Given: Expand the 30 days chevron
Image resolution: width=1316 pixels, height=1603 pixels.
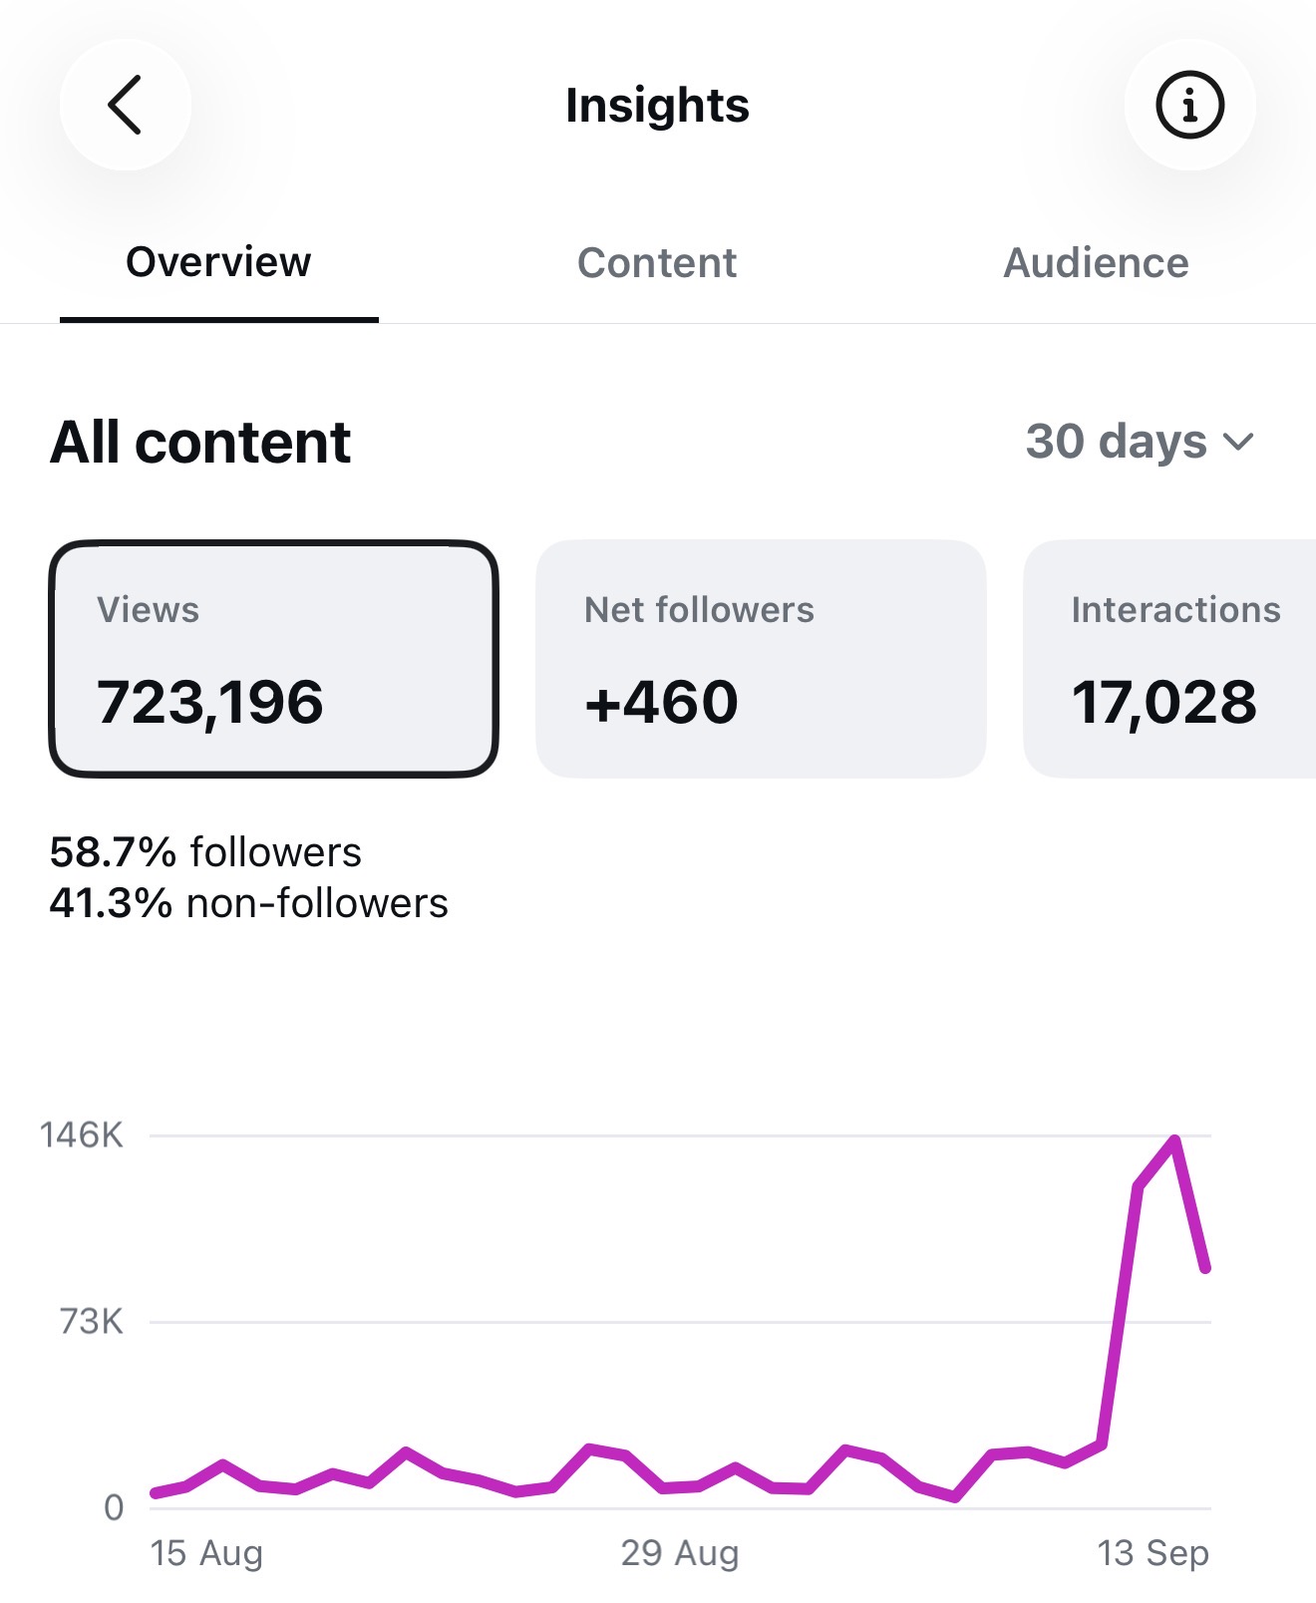Looking at the screenshot, I should pos(1238,442).
